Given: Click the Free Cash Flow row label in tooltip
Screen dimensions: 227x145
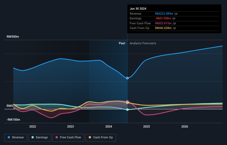Looking at the screenshot, I should [140, 23].
